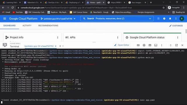Switch to the RECOMMENDATIONS tab

click(48, 26)
